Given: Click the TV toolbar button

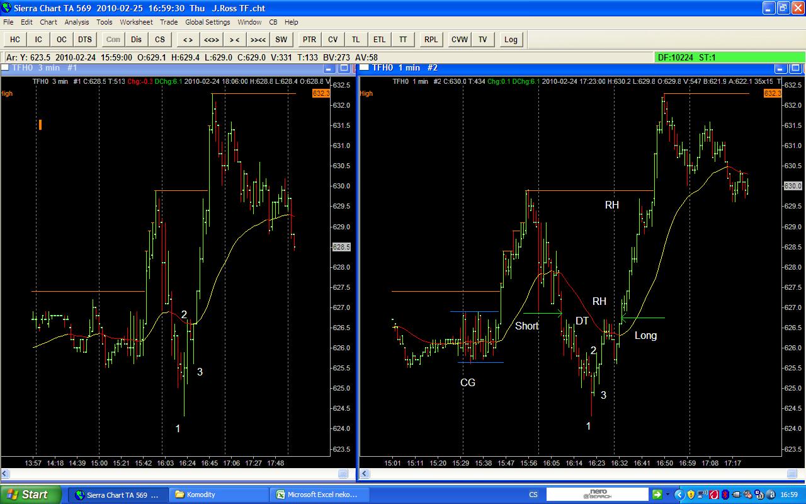Looking at the screenshot, I should [483, 39].
